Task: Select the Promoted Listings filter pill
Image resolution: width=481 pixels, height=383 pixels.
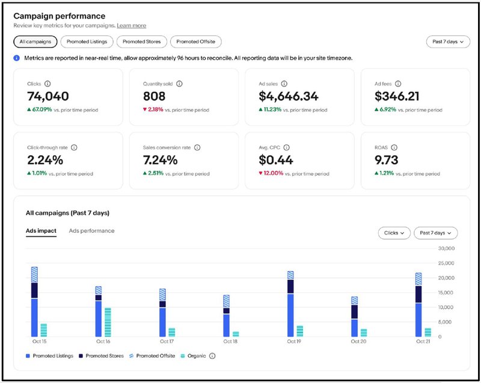Action: (87, 41)
